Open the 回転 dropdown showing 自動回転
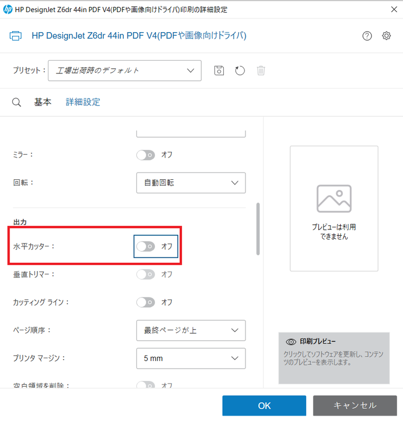 tap(191, 183)
